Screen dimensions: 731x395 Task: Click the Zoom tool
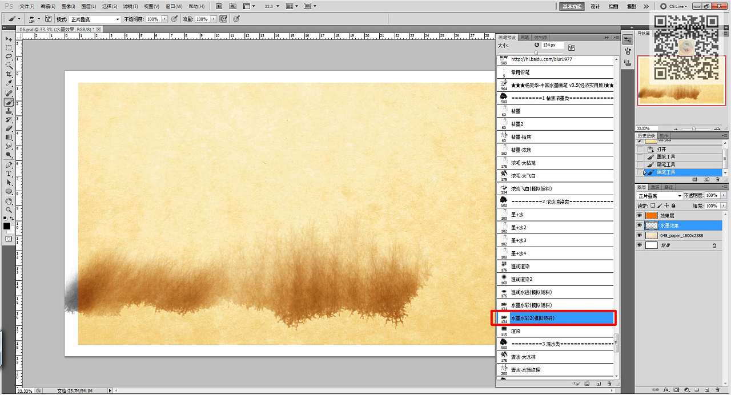click(9, 210)
